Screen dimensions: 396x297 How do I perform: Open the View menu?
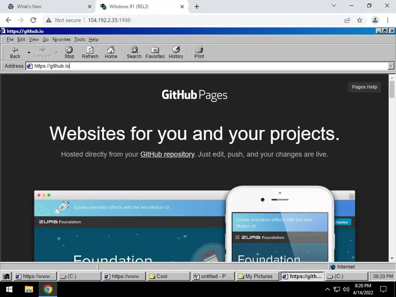pos(34,39)
